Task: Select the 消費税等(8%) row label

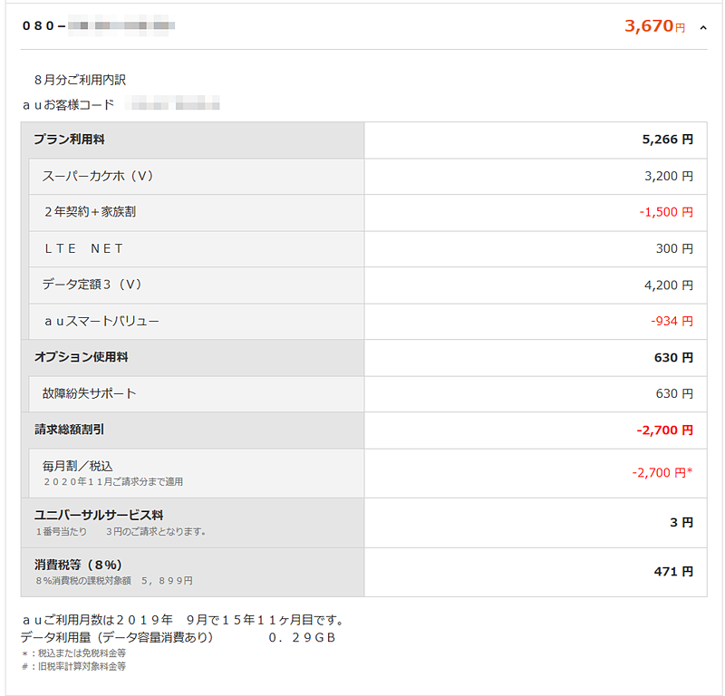Action: (78, 565)
